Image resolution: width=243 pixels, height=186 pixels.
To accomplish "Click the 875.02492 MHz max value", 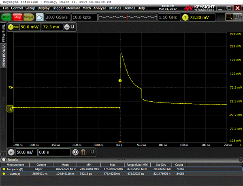I will (113, 169).
